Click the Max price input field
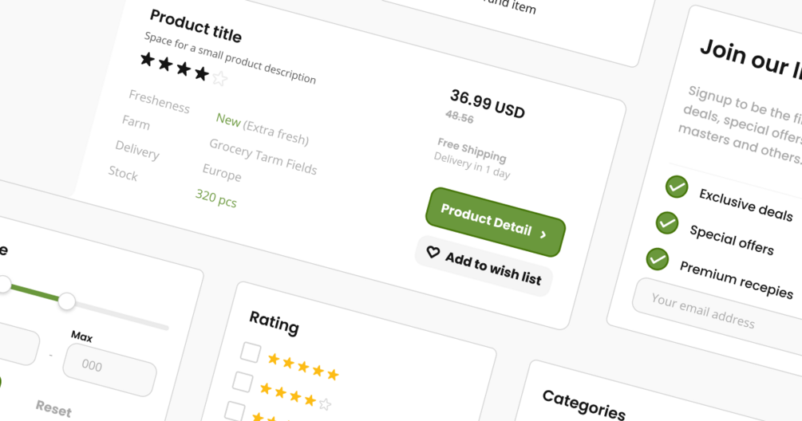Viewport: 802px width, 421px height. [x=109, y=368]
